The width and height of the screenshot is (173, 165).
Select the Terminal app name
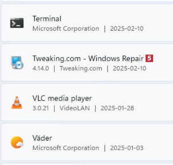[x=47, y=19]
